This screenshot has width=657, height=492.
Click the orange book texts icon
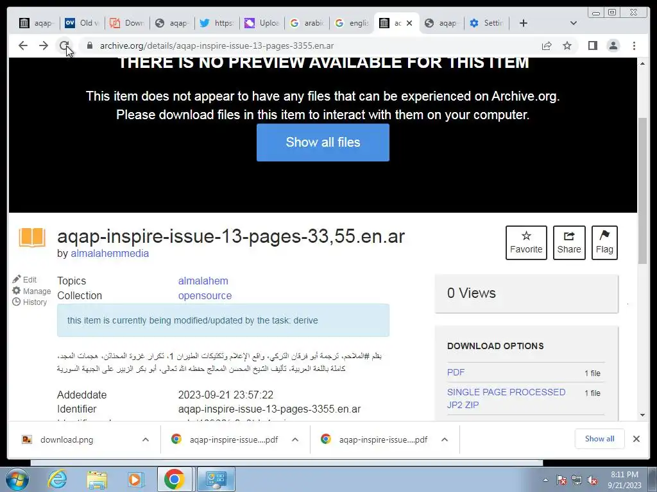pos(32,237)
